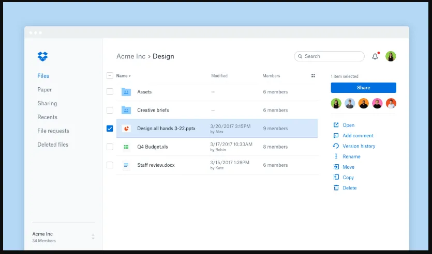Click the pptx presentation file icon
This screenshot has height=254, width=432.
coord(126,129)
